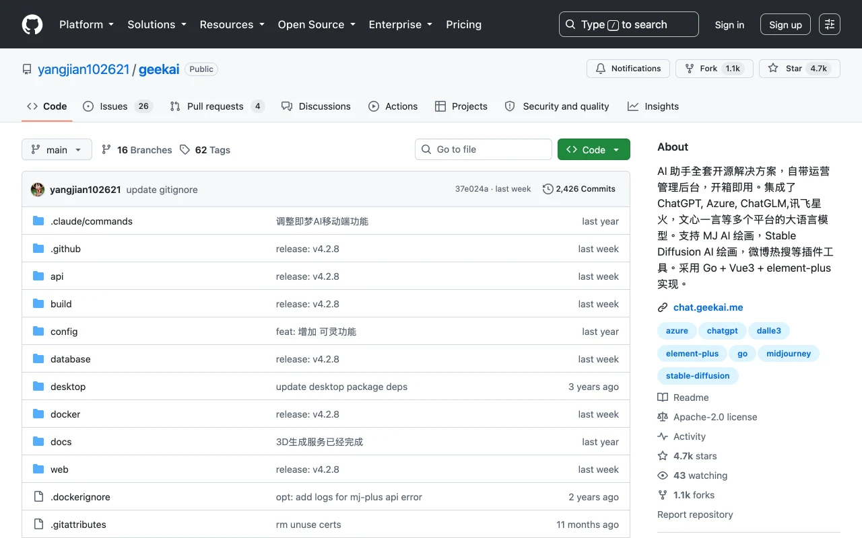Open the Open Source dropdown

pos(317,24)
